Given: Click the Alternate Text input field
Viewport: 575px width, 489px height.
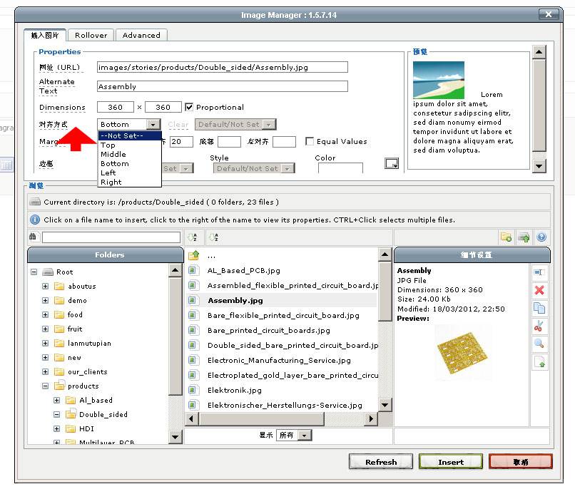Looking at the screenshot, I should (x=222, y=86).
